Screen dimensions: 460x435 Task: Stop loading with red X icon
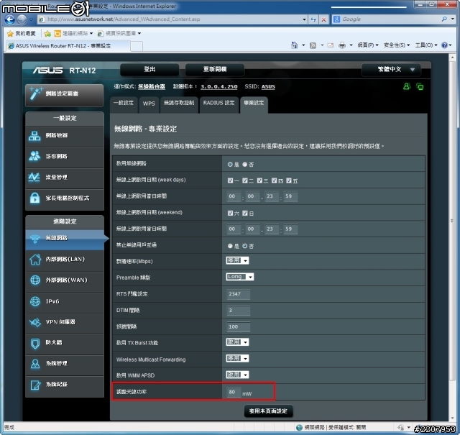coord(324,19)
